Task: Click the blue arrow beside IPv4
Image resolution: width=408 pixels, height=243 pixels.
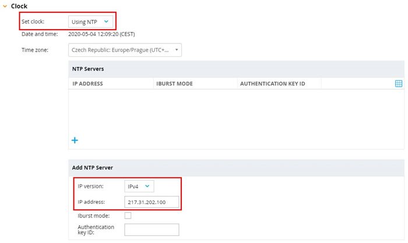Action: pos(147,186)
